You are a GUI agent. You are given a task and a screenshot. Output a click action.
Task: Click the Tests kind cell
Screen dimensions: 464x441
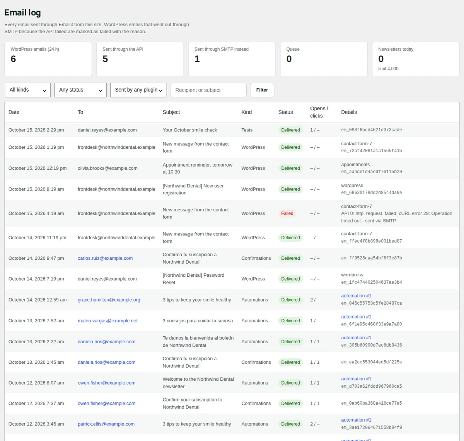tap(247, 130)
